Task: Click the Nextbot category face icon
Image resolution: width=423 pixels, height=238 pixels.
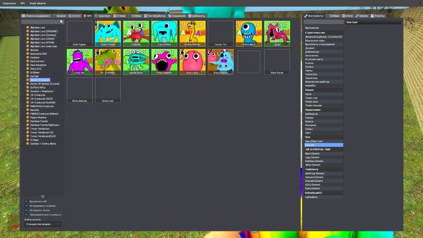Action: tap(28, 110)
